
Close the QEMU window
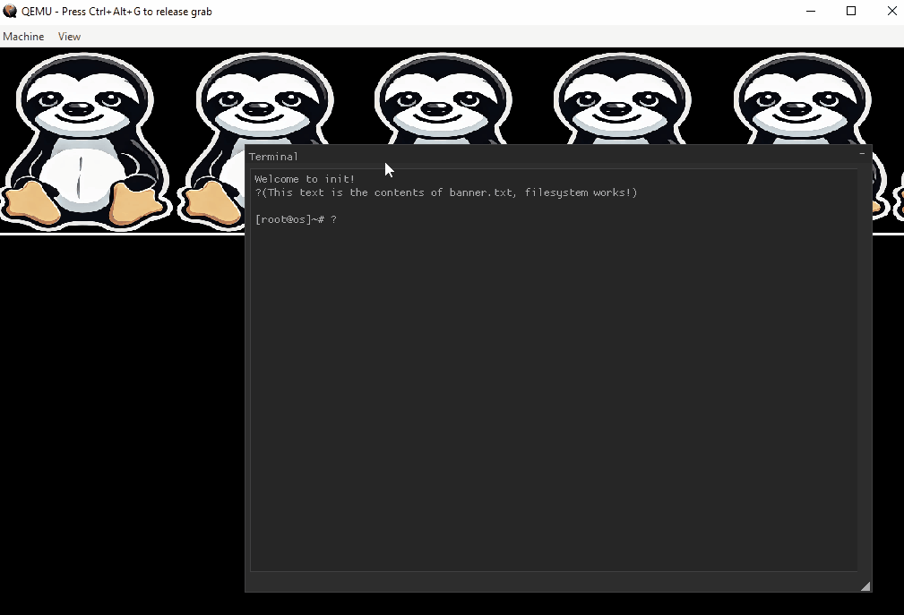891,11
